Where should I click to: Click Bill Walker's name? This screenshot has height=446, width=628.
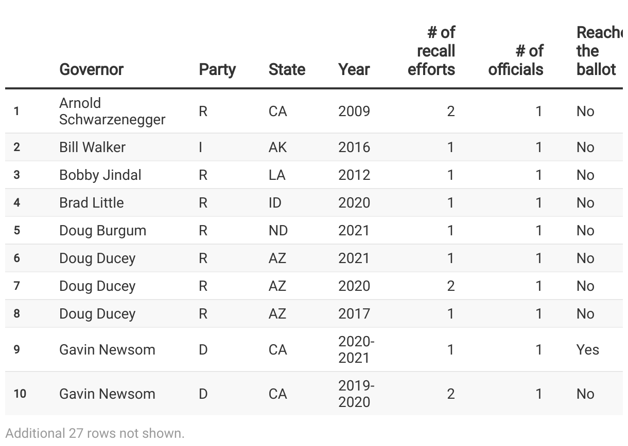coord(92,147)
